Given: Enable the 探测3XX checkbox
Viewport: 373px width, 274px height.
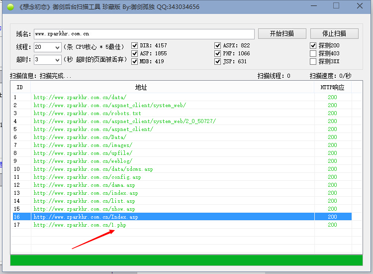Looking at the screenshot, I should pyautogui.click(x=313, y=61).
